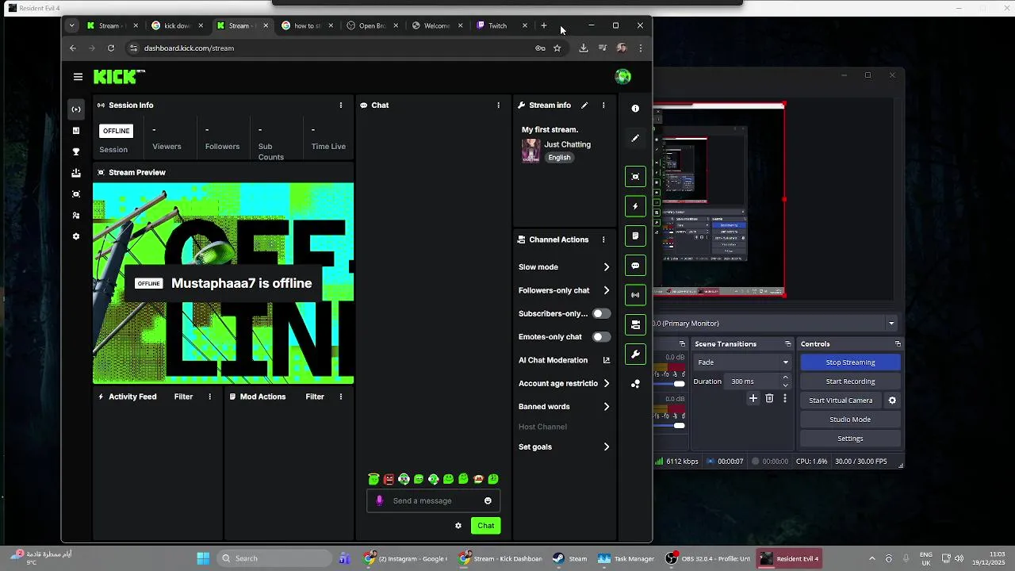Select the Stream icon in Kick sidebar
Screen dimensions: 1015x571
click(x=76, y=109)
